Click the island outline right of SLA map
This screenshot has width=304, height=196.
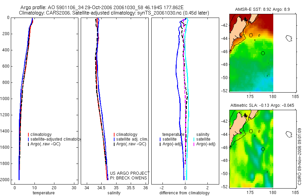[x=289, y=134]
